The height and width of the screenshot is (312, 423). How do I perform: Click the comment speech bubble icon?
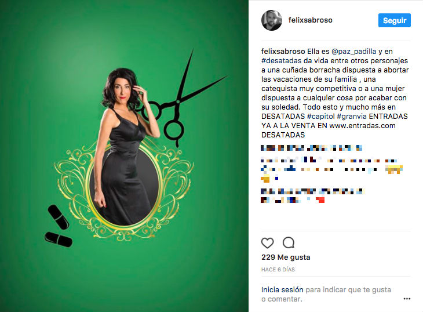click(289, 242)
